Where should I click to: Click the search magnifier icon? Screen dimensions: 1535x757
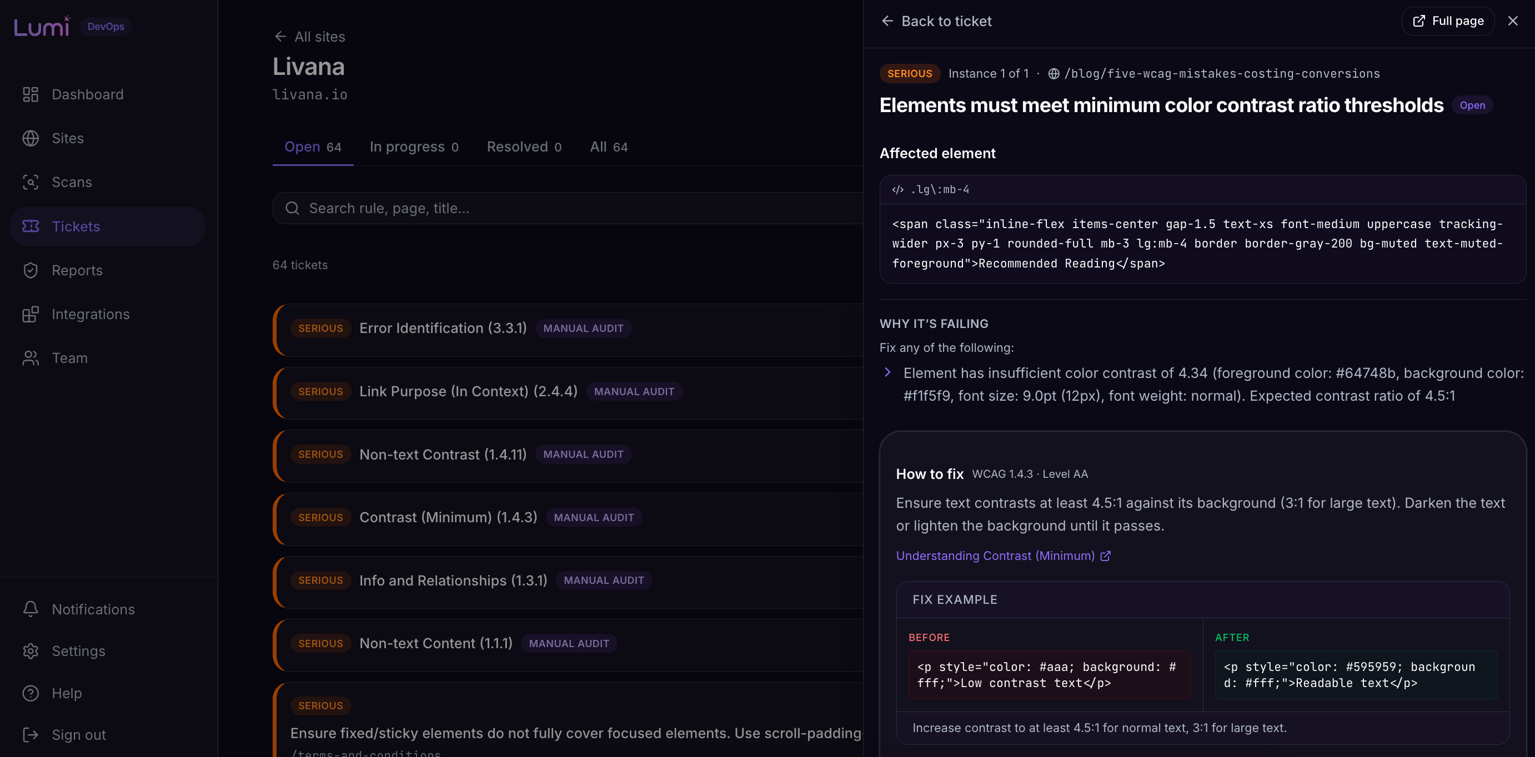pyautogui.click(x=292, y=208)
